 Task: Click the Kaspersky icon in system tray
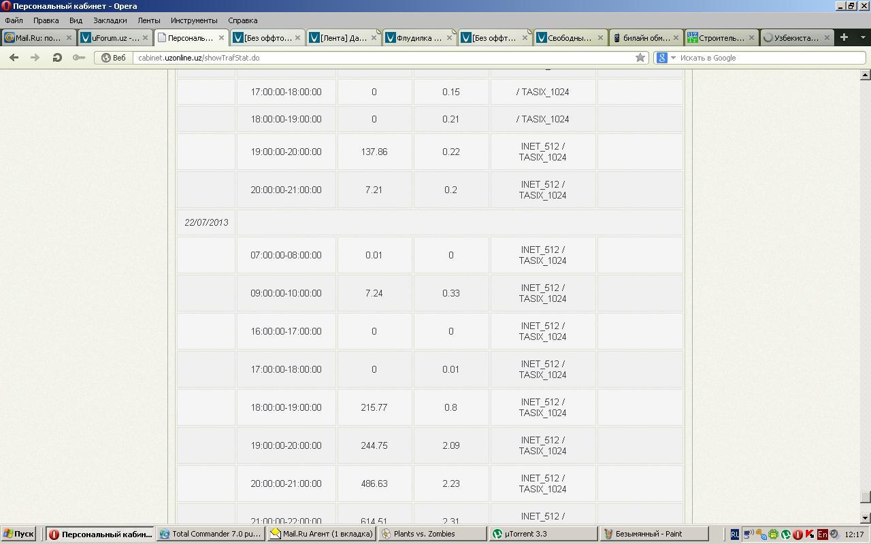pyautogui.click(x=810, y=534)
